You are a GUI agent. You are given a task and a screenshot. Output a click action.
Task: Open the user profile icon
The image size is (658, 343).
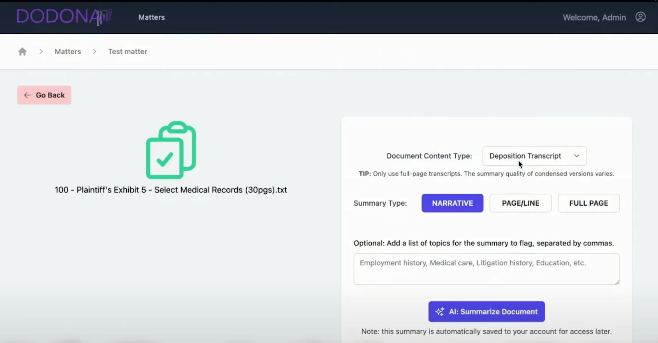pos(640,17)
